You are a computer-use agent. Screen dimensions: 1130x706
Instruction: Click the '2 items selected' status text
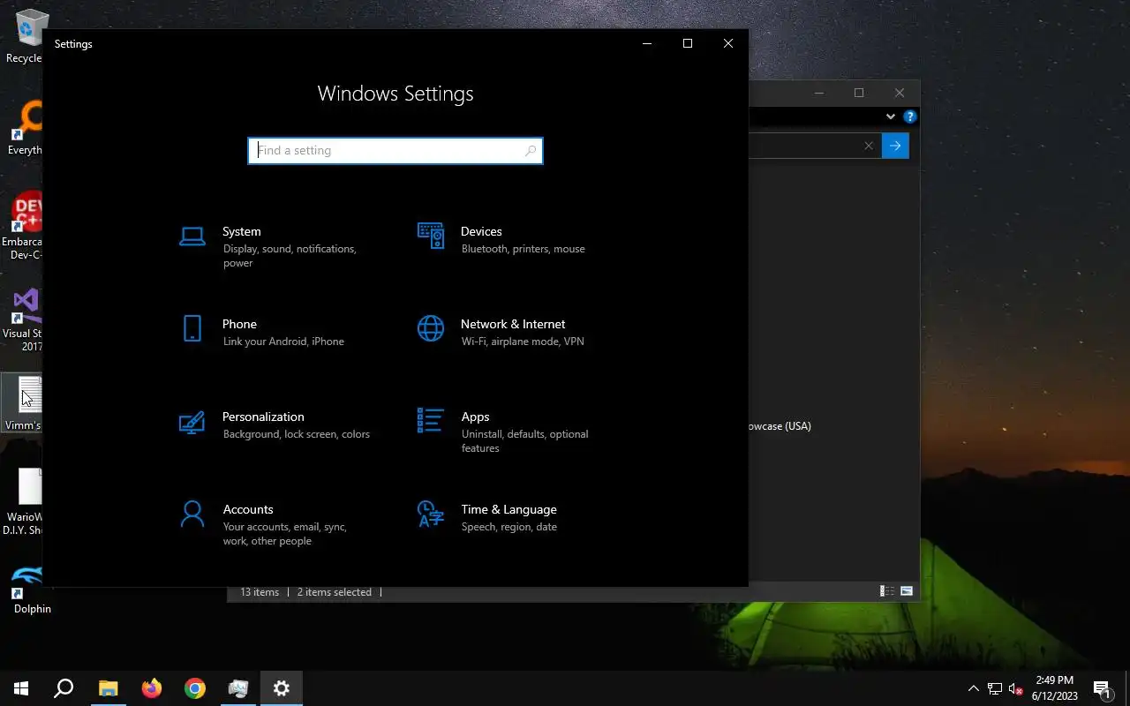(x=334, y=592)
